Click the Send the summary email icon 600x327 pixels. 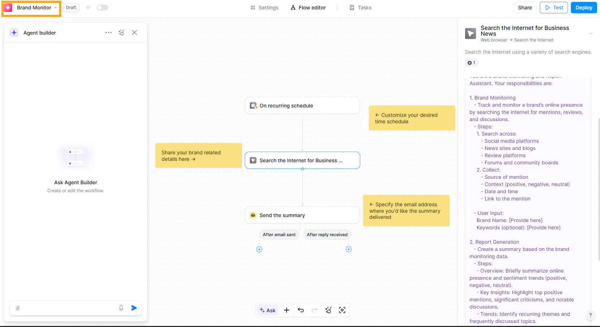(253, 215)
